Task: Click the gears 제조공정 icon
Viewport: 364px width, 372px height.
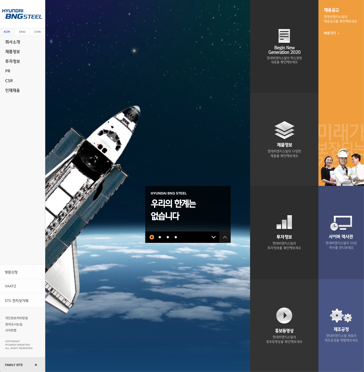Action: (x=341, y=316)
